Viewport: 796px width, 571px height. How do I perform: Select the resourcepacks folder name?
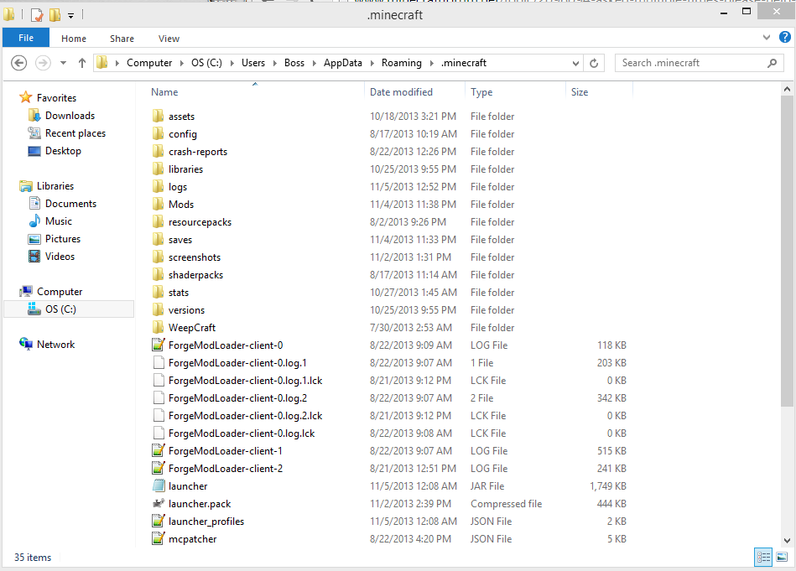tap(200, 222)
